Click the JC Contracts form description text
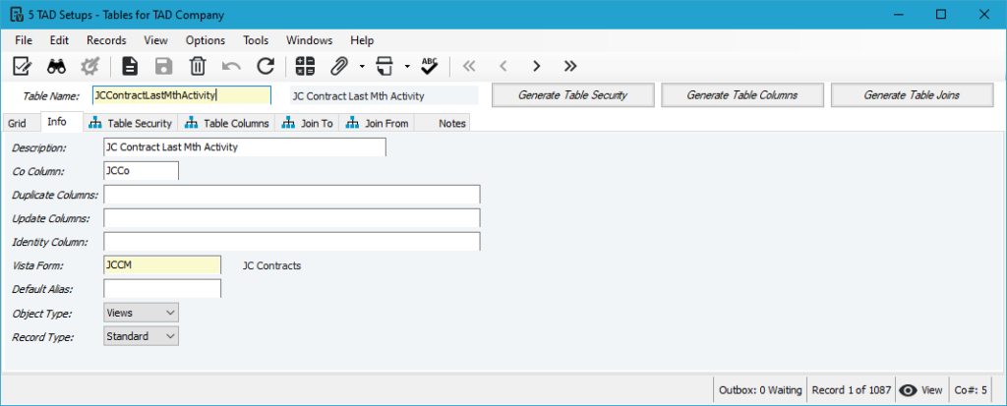This screenshot has width=1007, height=406. (271, 265)
